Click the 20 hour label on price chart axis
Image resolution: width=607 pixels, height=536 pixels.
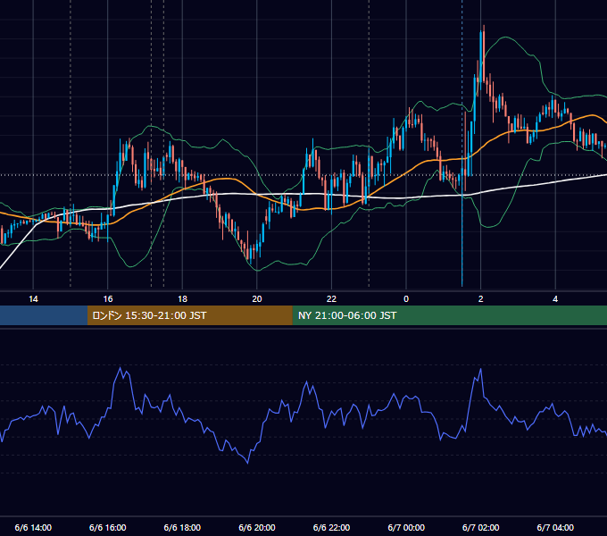(257, 299)
